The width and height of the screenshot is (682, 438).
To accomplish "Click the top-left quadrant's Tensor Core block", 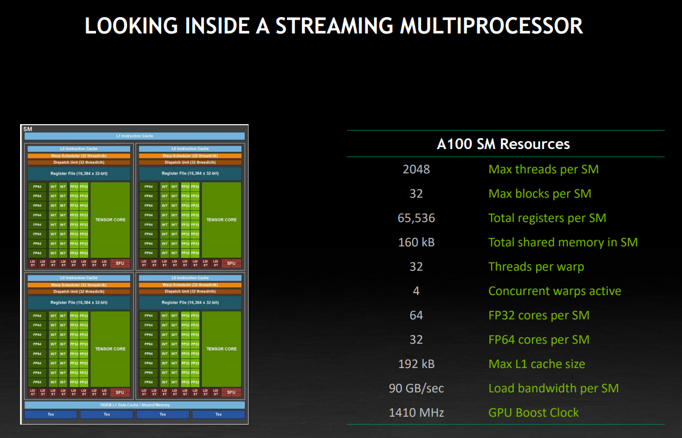I will 110,220.
